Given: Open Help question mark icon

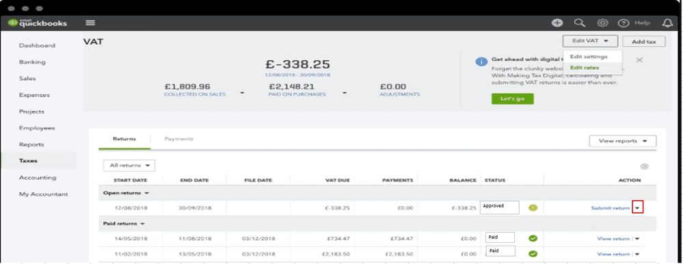Looking at the screenshot, I should tap(624, 23).
